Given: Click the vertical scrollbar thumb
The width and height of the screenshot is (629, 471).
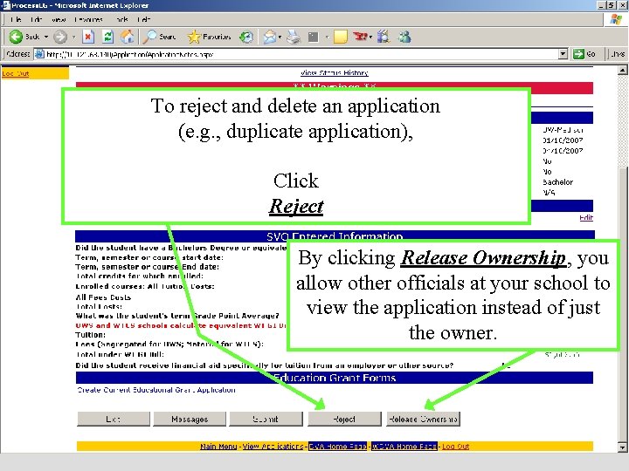Looking at the screenshot, I should click(x=622, y=304).
